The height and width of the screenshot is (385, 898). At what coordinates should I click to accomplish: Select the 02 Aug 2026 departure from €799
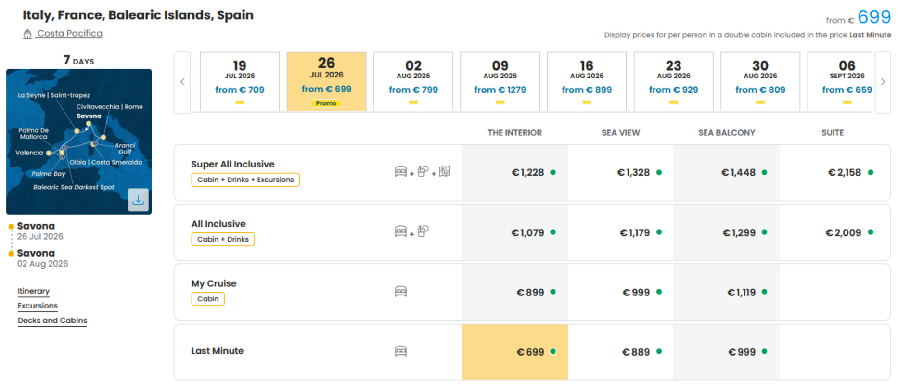[x=413, y=82]
